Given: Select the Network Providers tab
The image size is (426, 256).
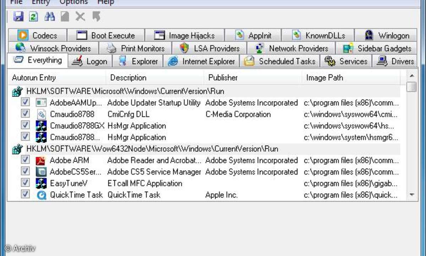Looking at the screenshot, I should [291, 48].
